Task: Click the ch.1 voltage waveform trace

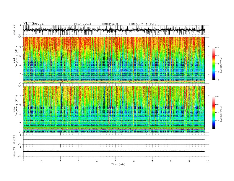Action: [x=114, y=30]
